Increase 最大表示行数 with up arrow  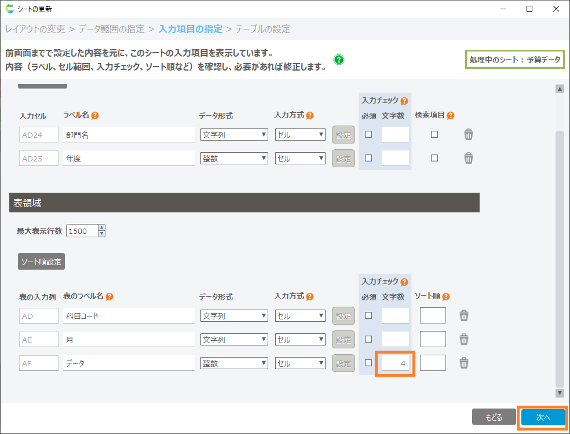point(102,228)
